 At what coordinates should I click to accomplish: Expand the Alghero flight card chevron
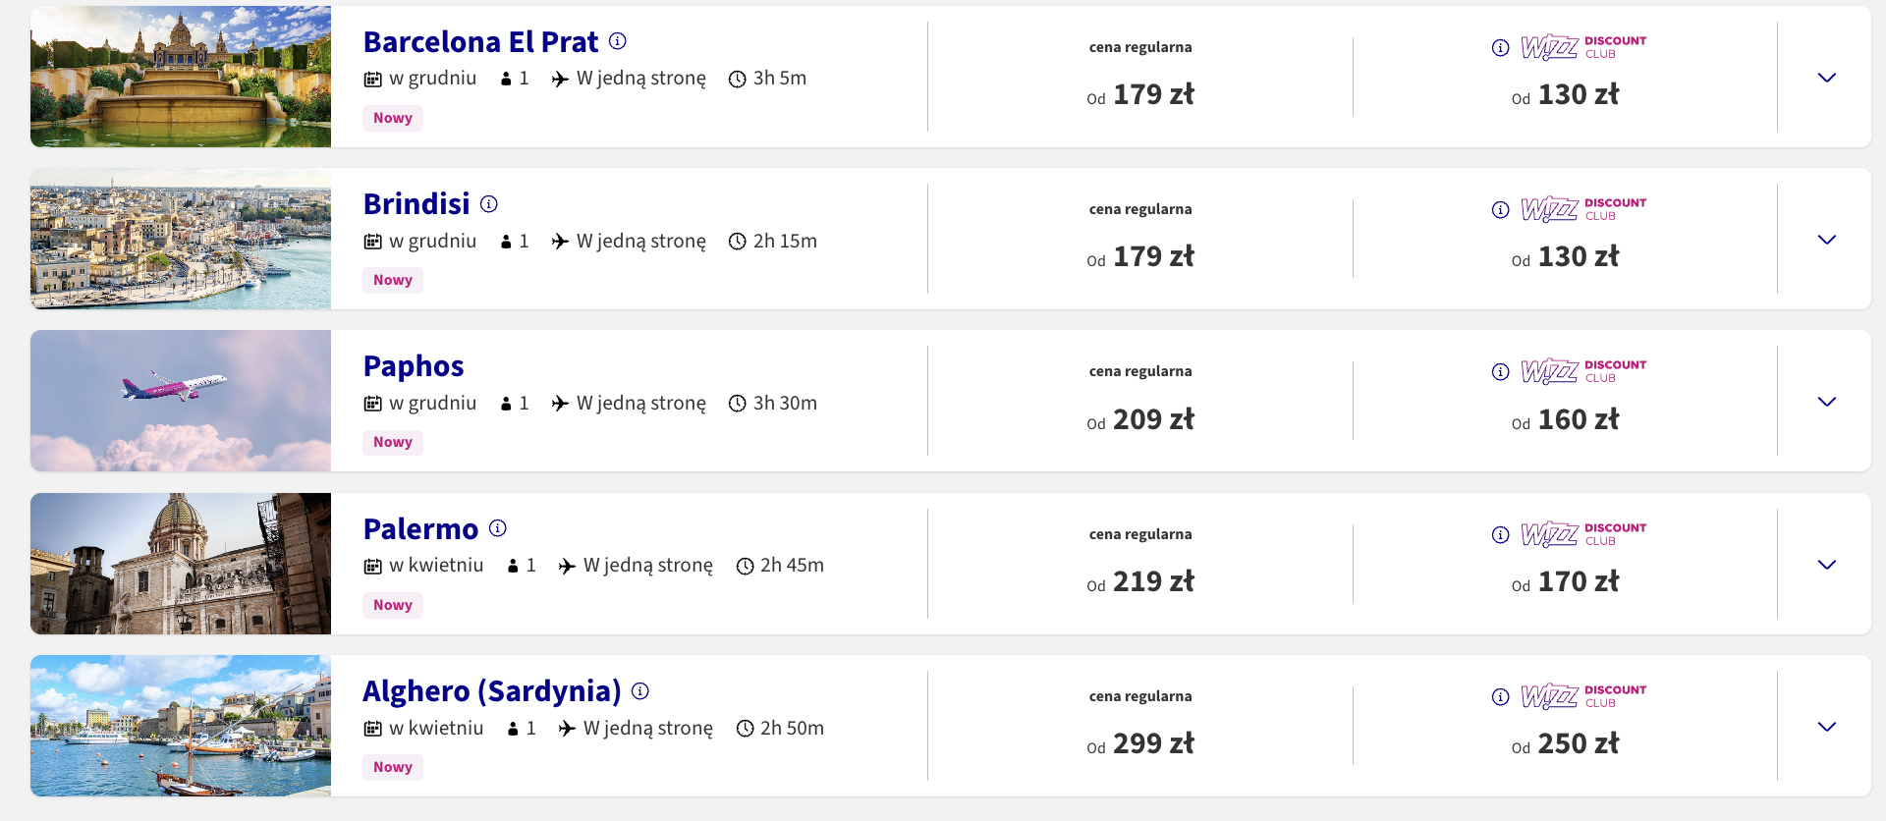pos(1827,727)
